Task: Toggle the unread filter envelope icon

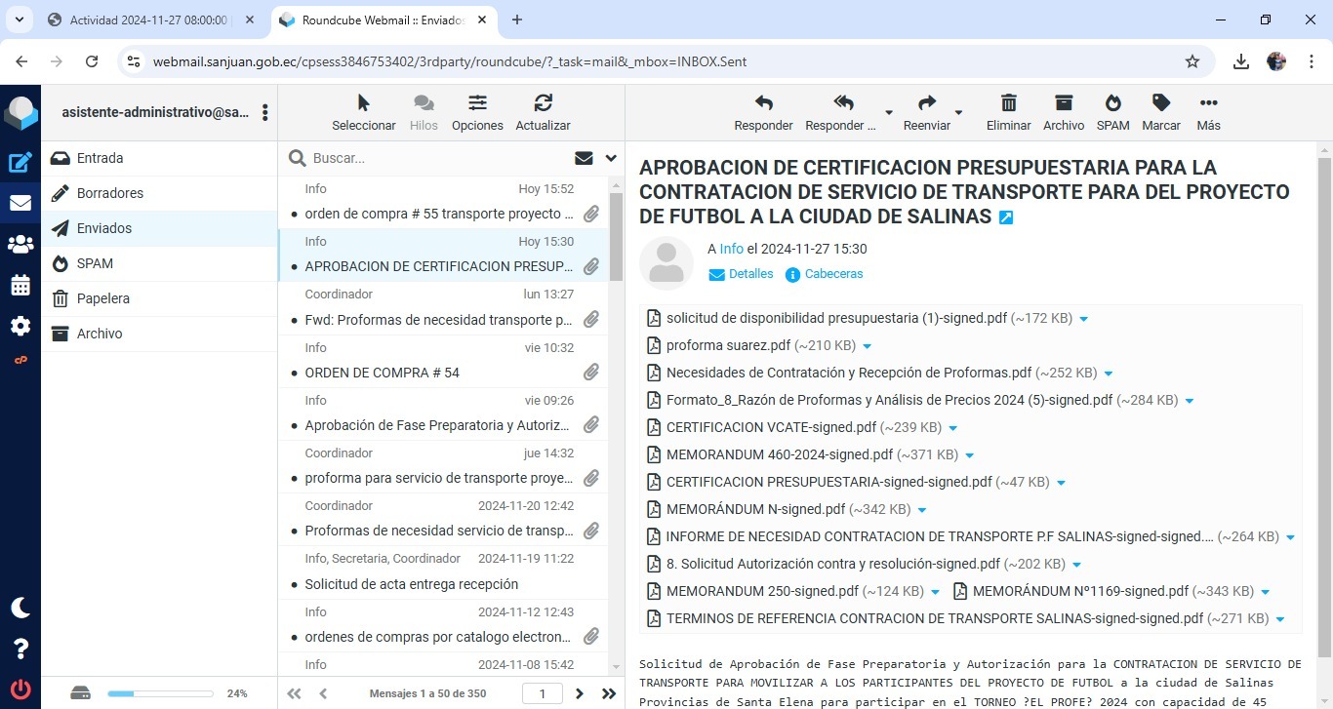Action: point(584,158)
